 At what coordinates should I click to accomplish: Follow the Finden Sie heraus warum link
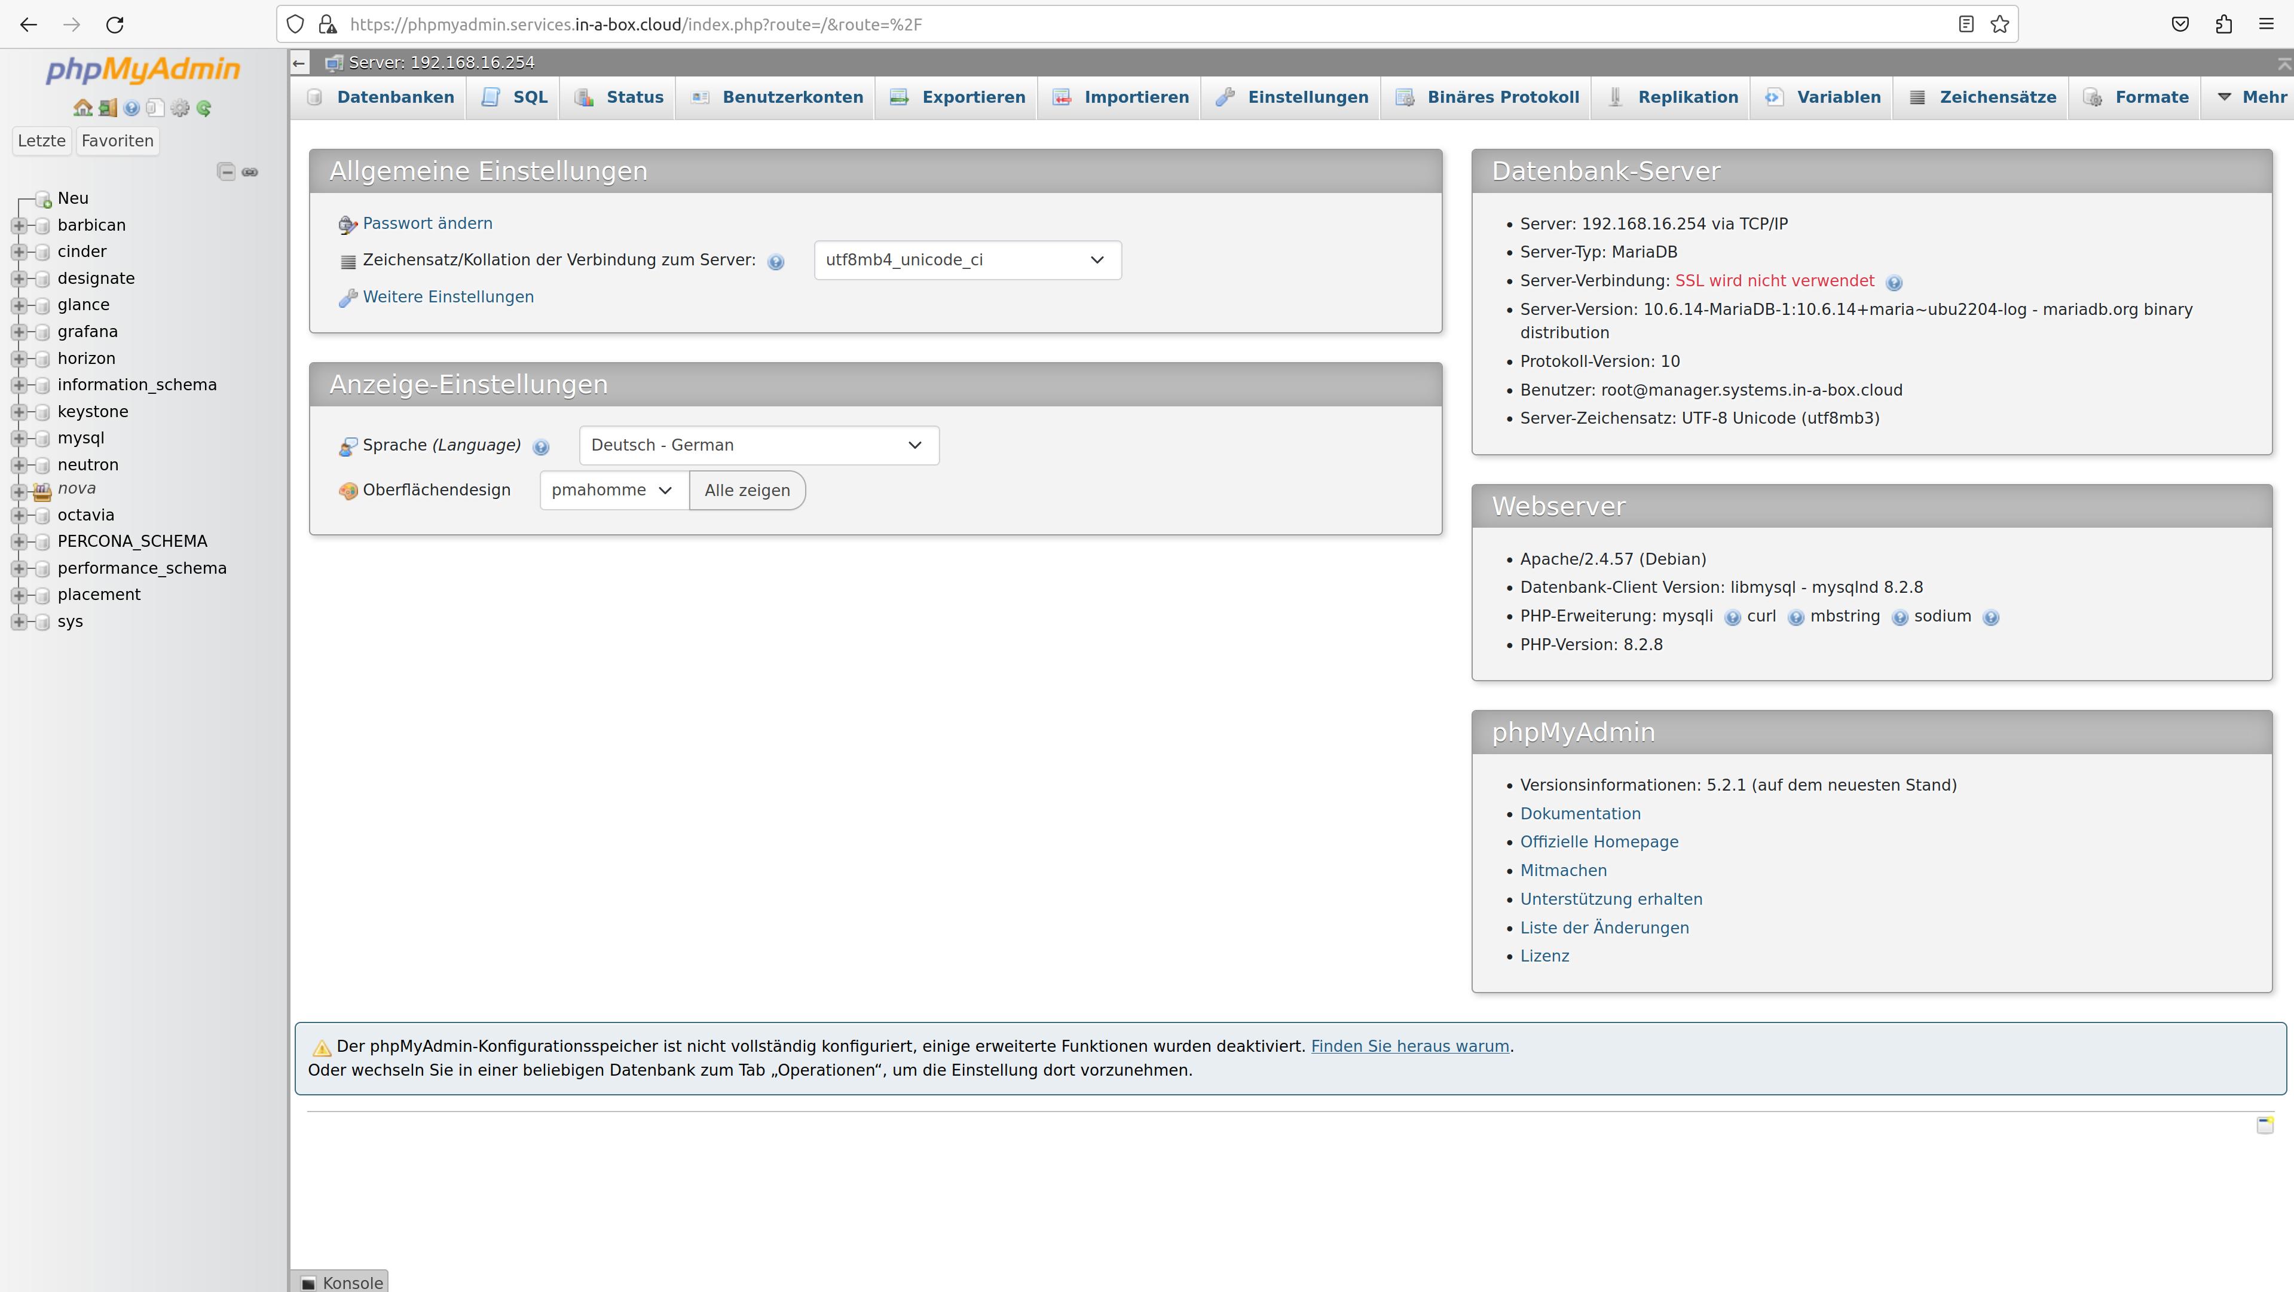click(x=1410, y=1046)
